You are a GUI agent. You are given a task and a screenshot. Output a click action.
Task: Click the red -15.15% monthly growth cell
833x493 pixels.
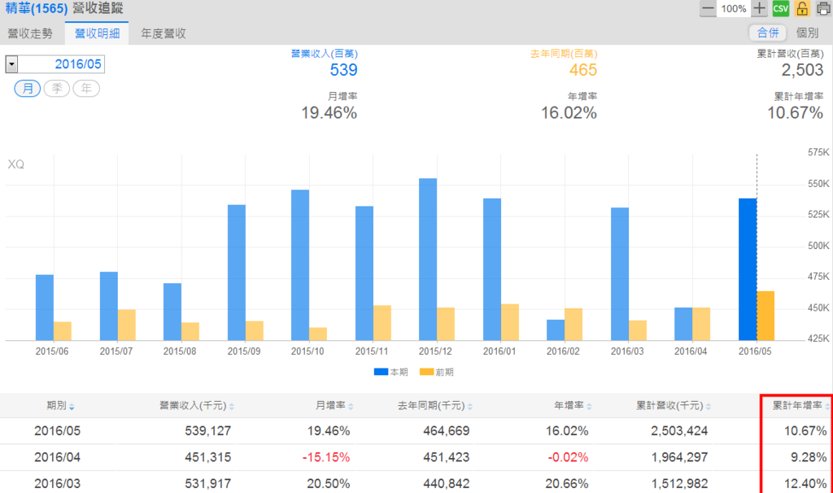click(x=326, y=457)
